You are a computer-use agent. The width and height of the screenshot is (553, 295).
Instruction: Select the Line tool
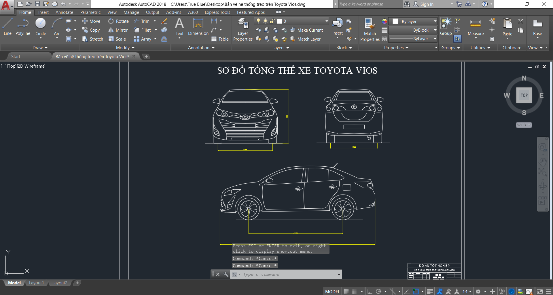click(7, 26)
